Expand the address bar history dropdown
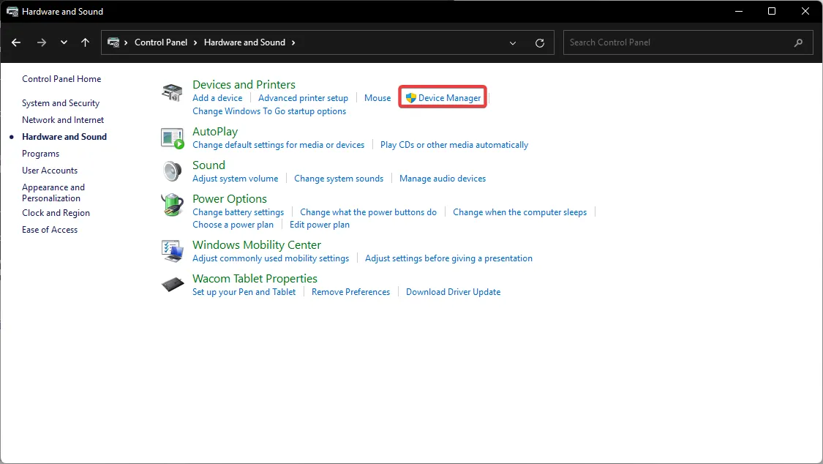Viewport: 823px width, 464px height. click(x=513, y=42)
